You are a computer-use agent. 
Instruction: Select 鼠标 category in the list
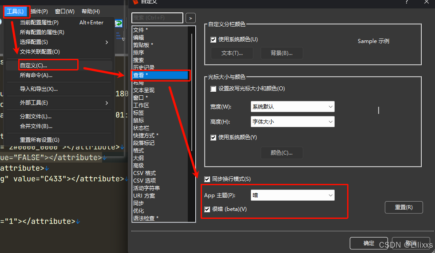(160, 121)
